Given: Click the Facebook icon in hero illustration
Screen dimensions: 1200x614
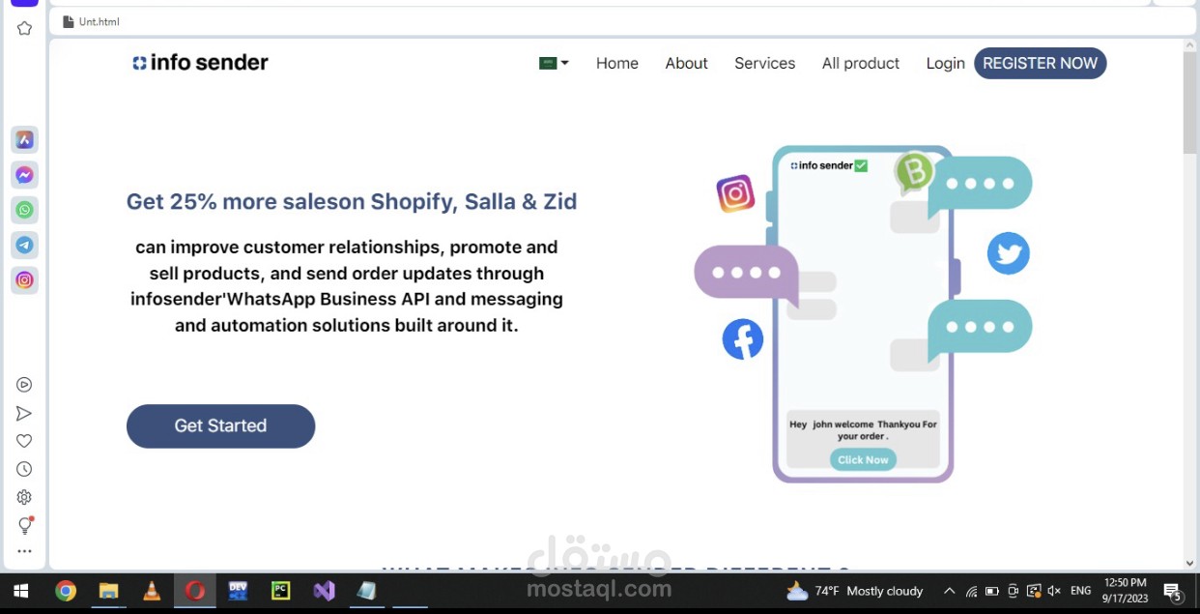Looking at the screenshot, I should (743, 339).
